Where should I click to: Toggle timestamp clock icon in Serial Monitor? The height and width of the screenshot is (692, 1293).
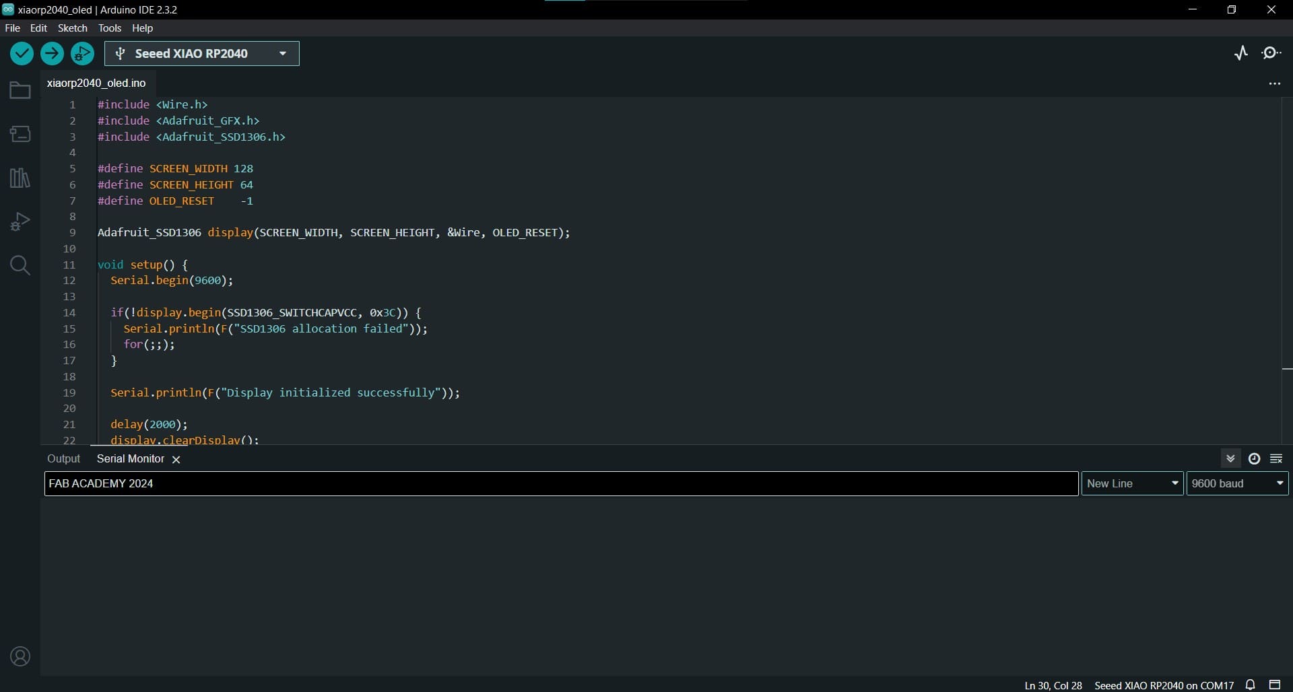coord(1254,458)
